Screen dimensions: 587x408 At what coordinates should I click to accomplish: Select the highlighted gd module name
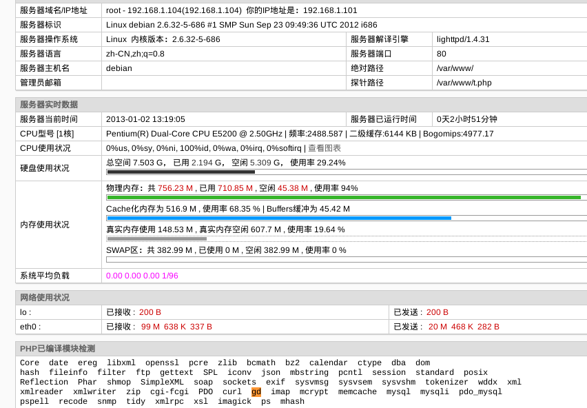click(x=256, y=391)
